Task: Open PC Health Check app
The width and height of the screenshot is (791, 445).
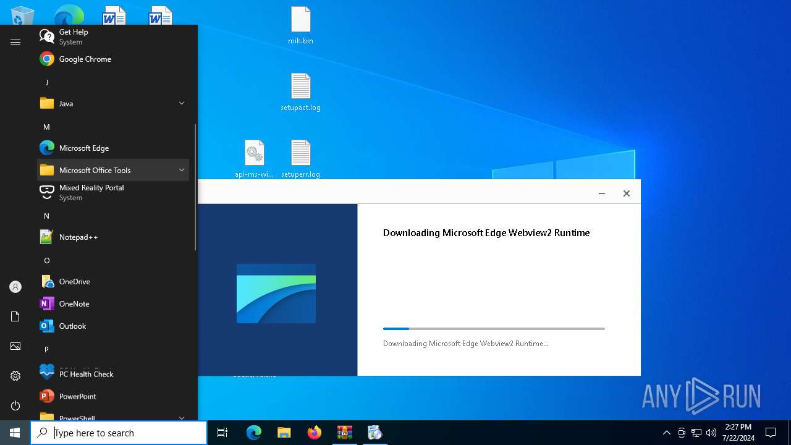Action: pyautogui.click(x=113, y=373)
